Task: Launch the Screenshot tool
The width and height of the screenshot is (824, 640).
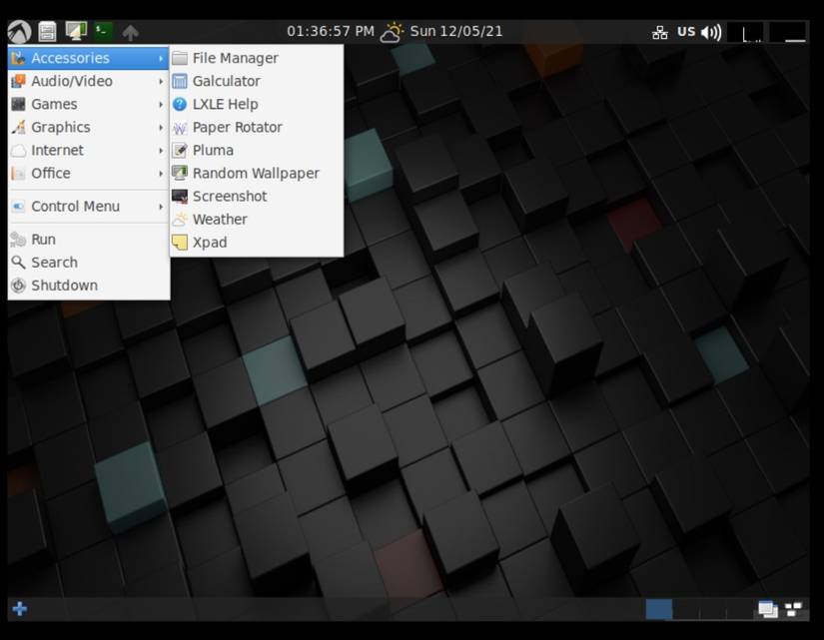Action: pyautogui.click(x=228, y=196)
